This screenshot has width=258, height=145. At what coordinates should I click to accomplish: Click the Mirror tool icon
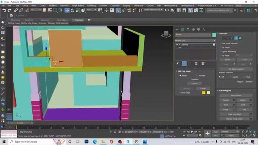point(167,10)
